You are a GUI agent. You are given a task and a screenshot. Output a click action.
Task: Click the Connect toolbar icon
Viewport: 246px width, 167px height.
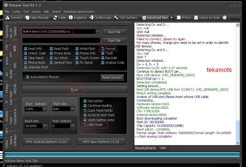(x=14, y=18)
